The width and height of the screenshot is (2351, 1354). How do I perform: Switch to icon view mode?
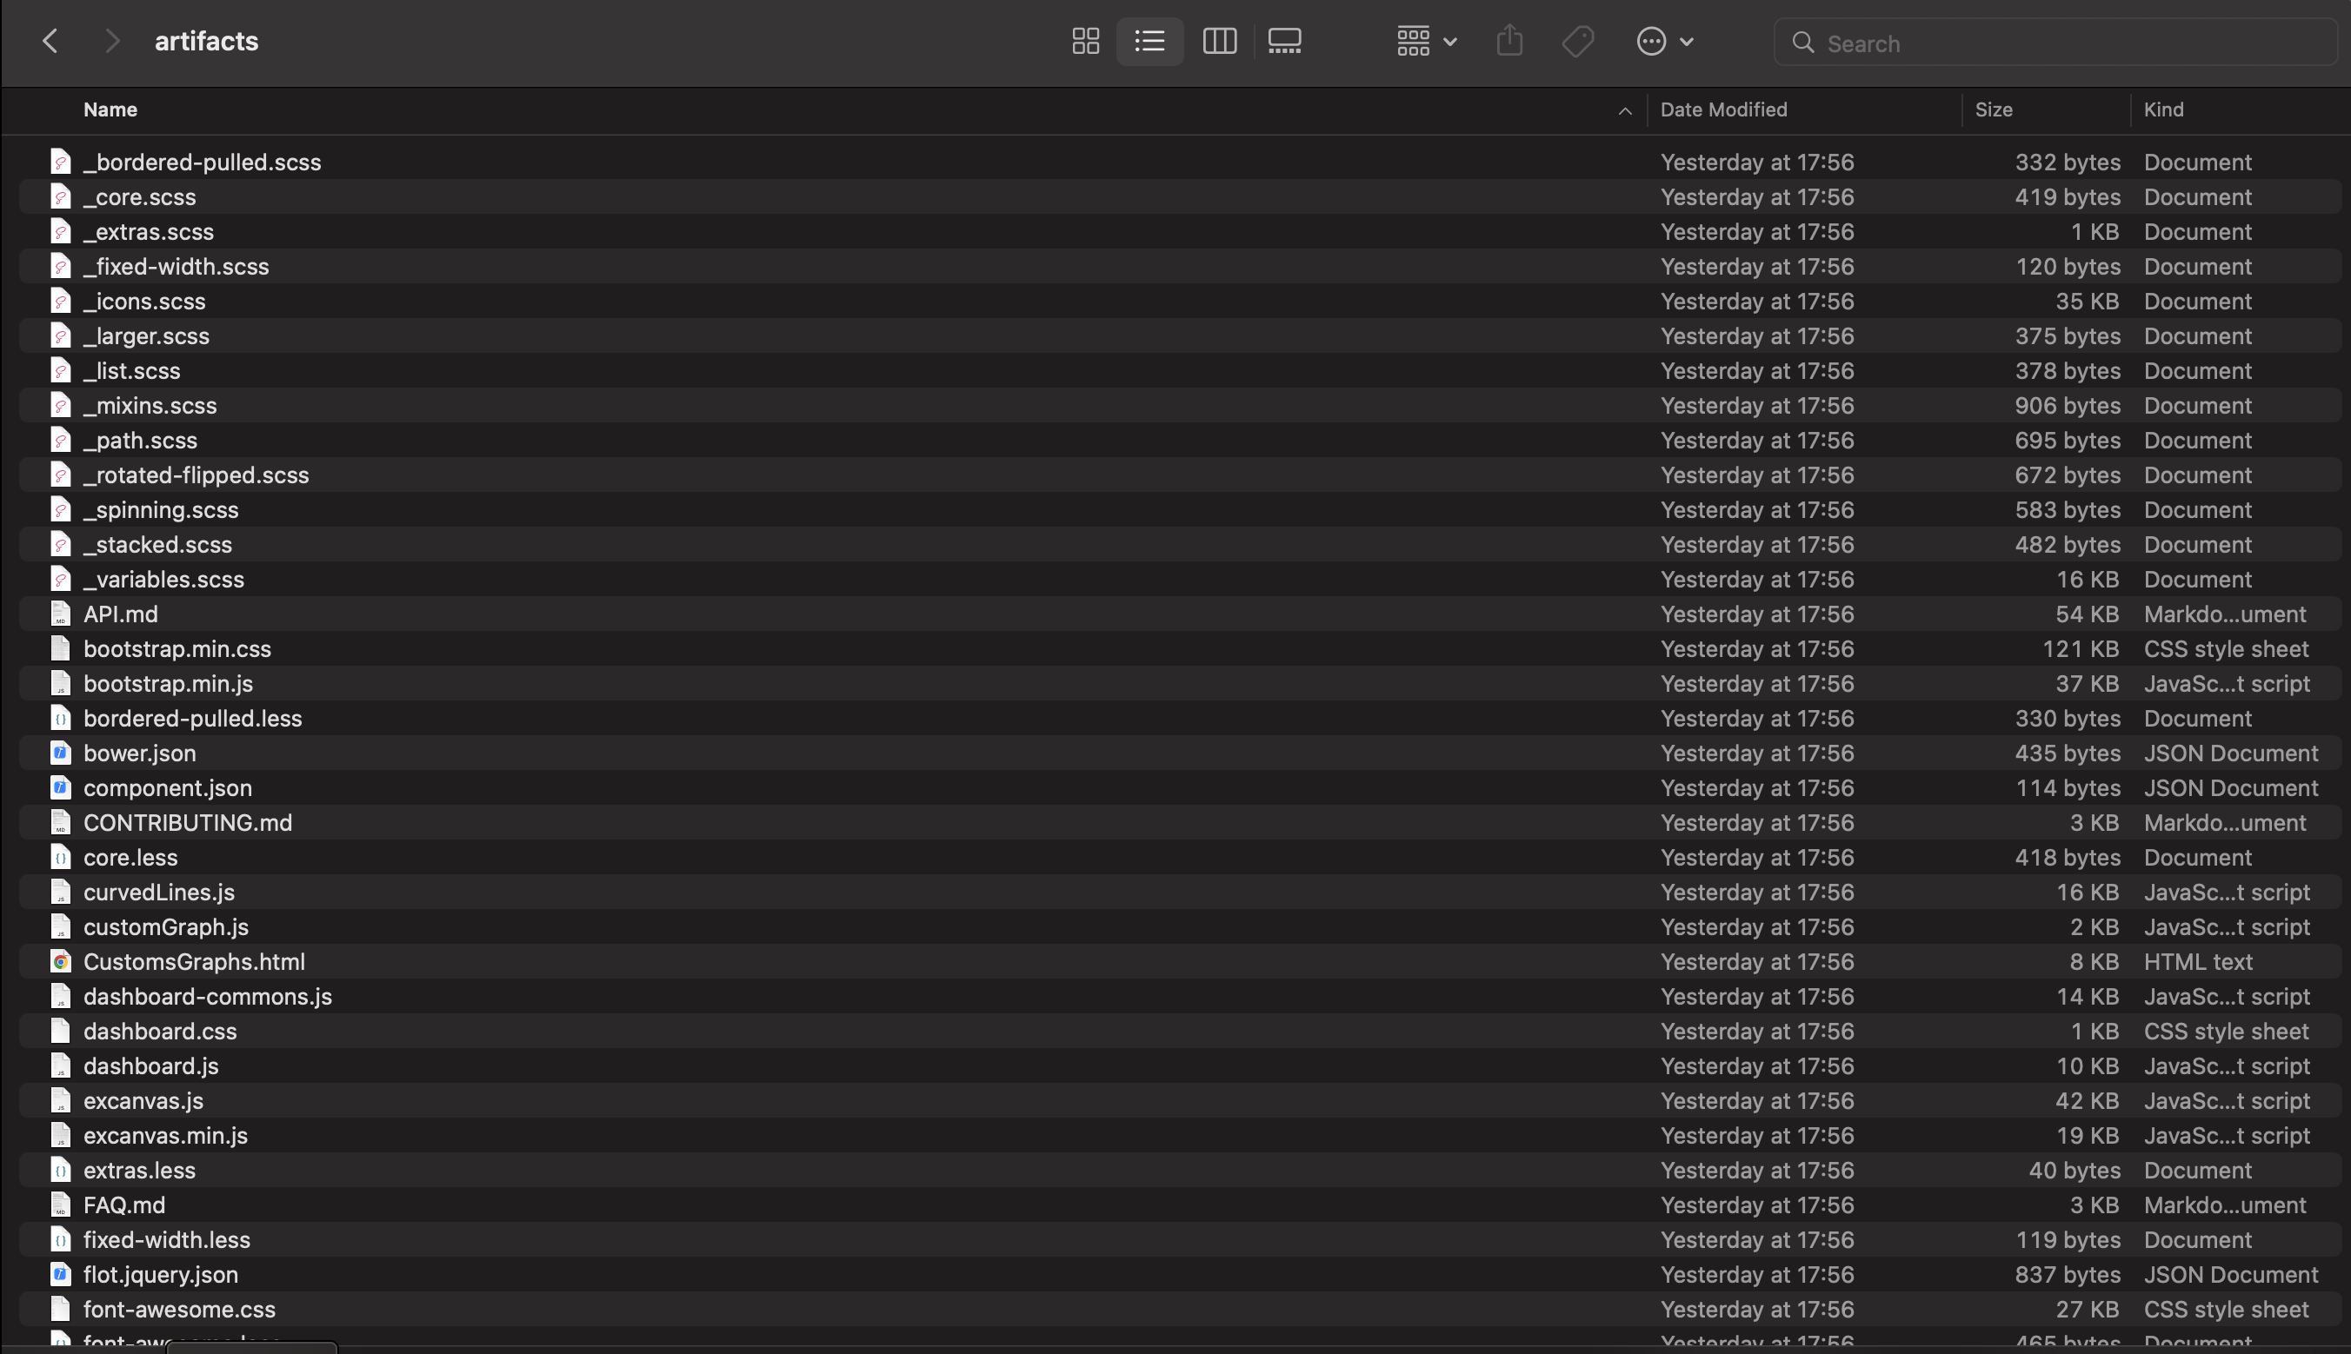(x=1085, y=41)
